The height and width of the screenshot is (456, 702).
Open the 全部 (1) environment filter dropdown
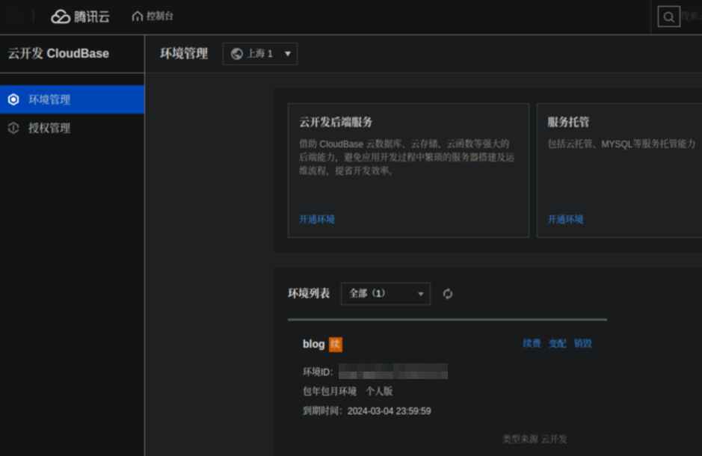coord(386,294)
